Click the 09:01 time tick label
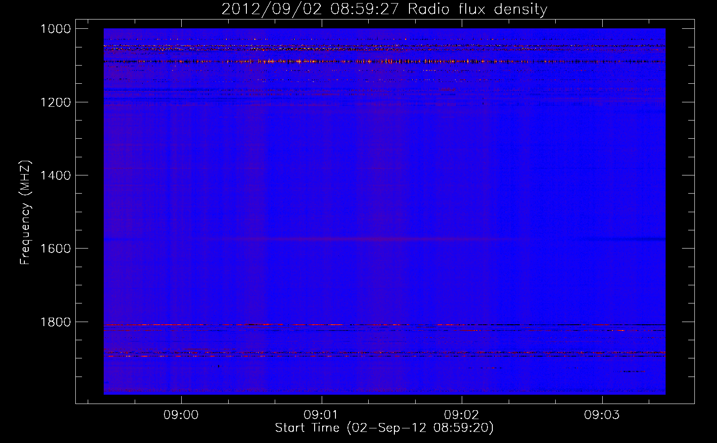 (x=321, y=415)
